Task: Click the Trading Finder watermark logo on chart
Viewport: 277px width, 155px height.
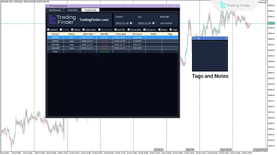Action: point(223,5)
